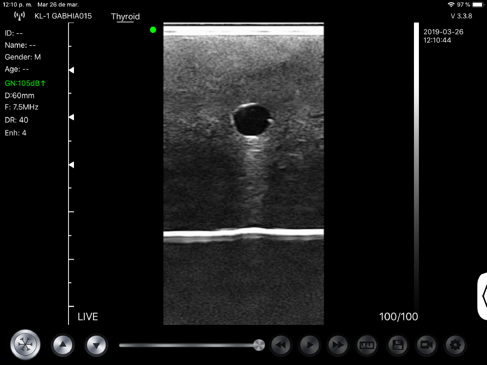The width and height of the screenshot is (487, 365).
Task: Select the Thyroid preset tab
Action: tap(125, 17)
